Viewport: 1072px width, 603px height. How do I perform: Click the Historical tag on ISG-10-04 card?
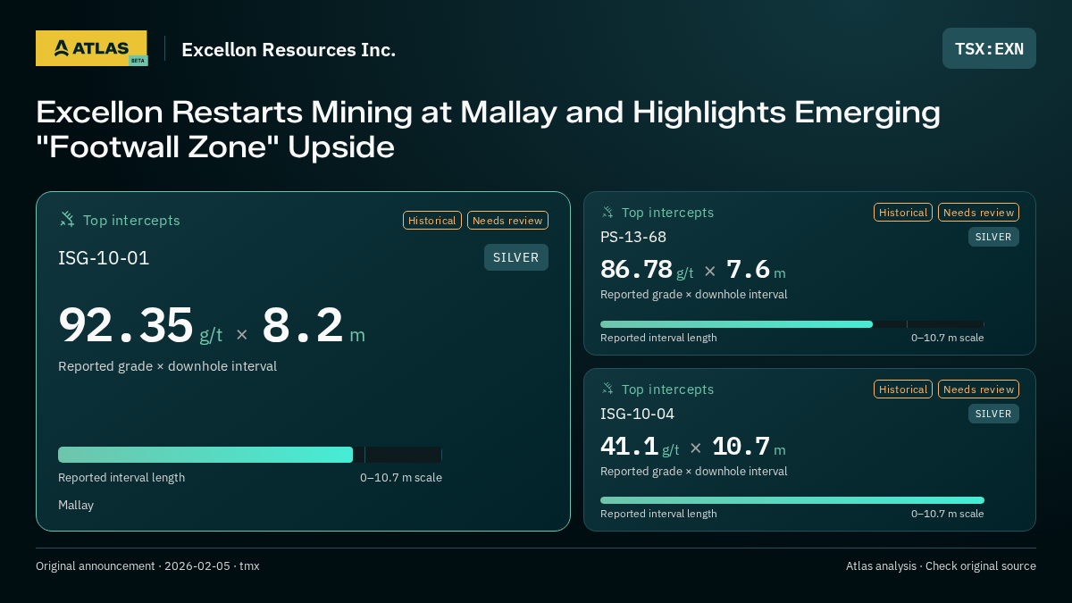(x=903, y=389)
